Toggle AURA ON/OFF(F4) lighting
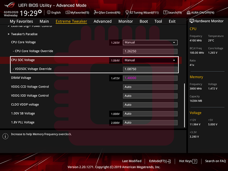The height and width of the screenshot is (171, 228). pos(200,12)
